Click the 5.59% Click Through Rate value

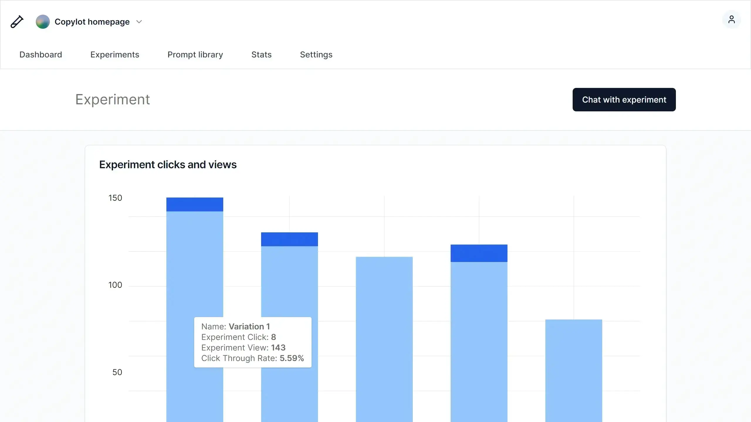[x=291, y=358]
